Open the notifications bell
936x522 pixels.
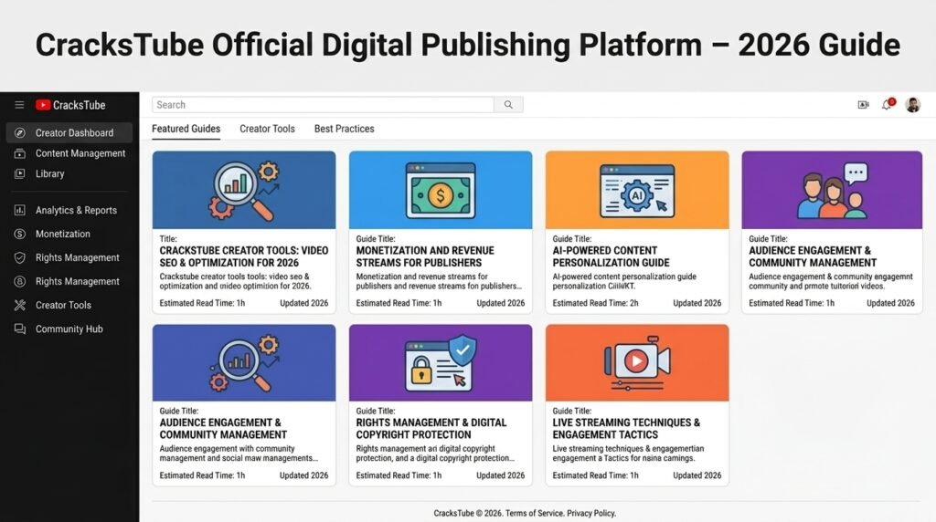tap(888, 104)
